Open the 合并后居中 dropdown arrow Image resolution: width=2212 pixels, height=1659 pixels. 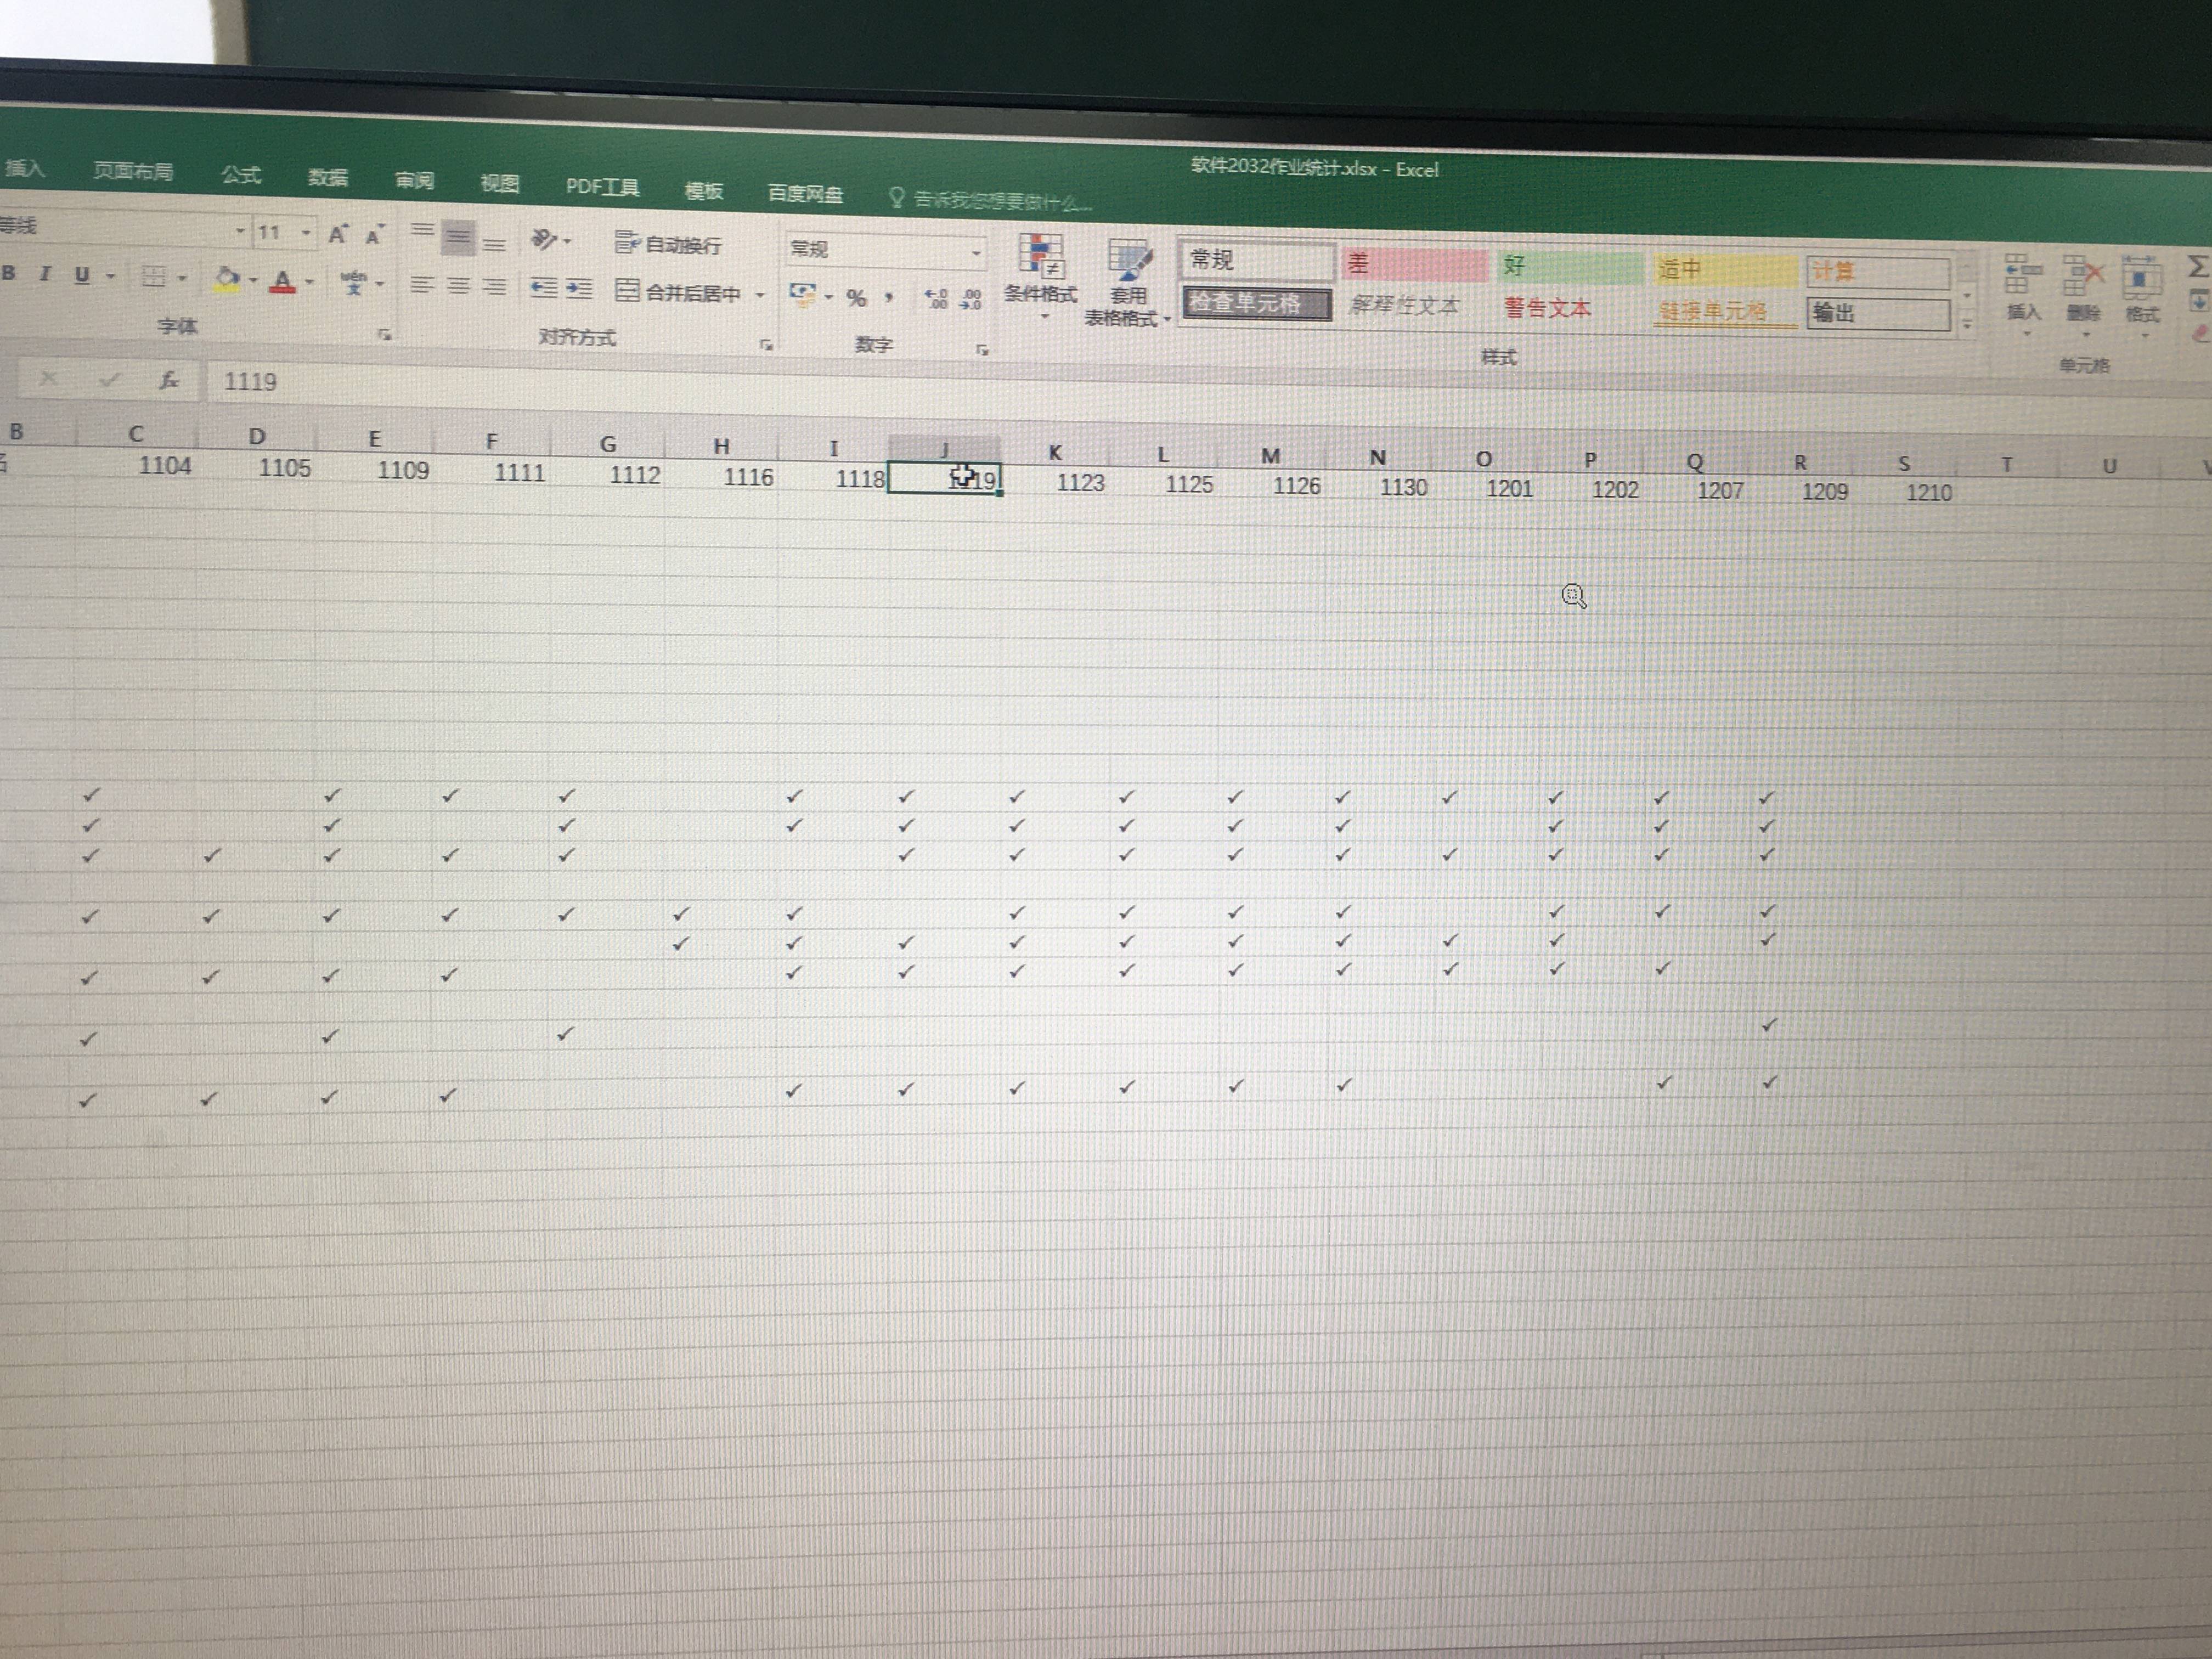pos(760,294)
